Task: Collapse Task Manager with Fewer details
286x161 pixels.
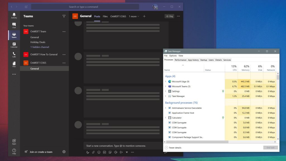Action: pos(173,148)
